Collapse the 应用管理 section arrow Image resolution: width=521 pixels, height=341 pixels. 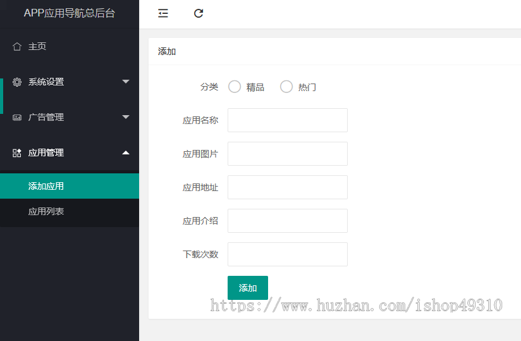[x=126, y=152]
